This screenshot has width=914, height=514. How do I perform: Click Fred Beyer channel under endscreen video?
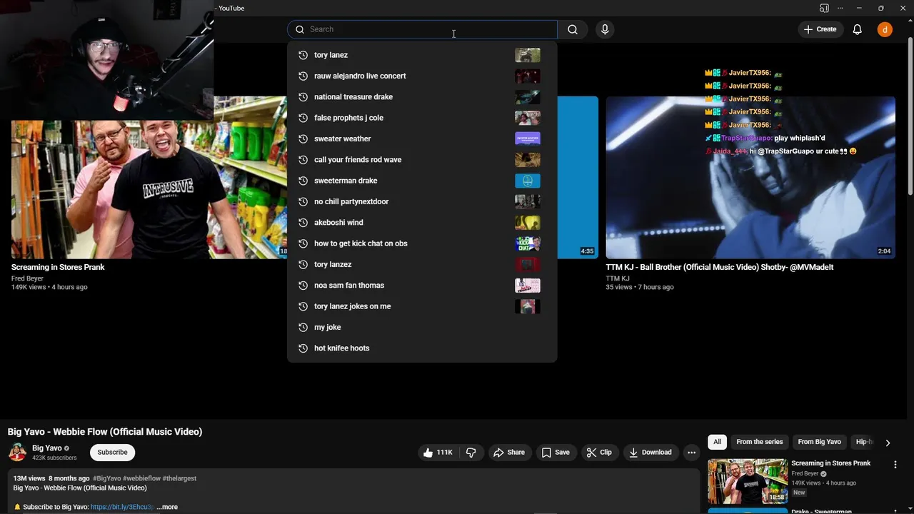click(27, 278)
